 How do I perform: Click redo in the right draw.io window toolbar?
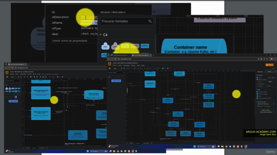click(x=131, y=68)
